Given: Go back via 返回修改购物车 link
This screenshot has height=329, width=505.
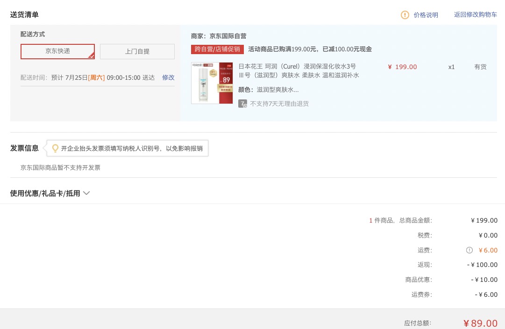Looking at the screenshot, I should [476, 14].
